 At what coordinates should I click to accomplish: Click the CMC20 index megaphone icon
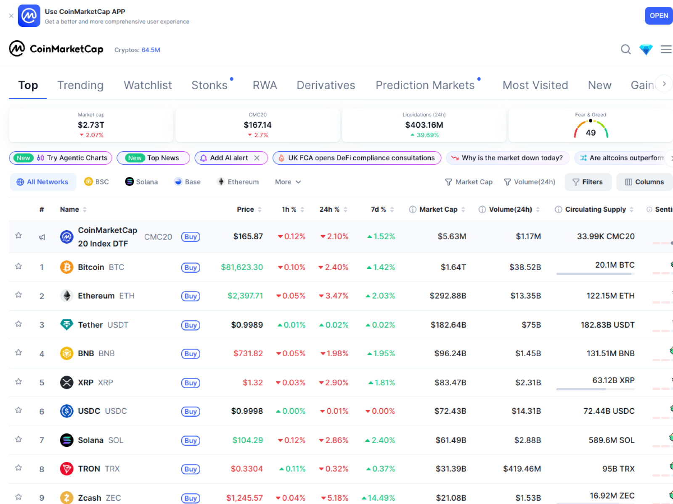(x=42, y=237)
